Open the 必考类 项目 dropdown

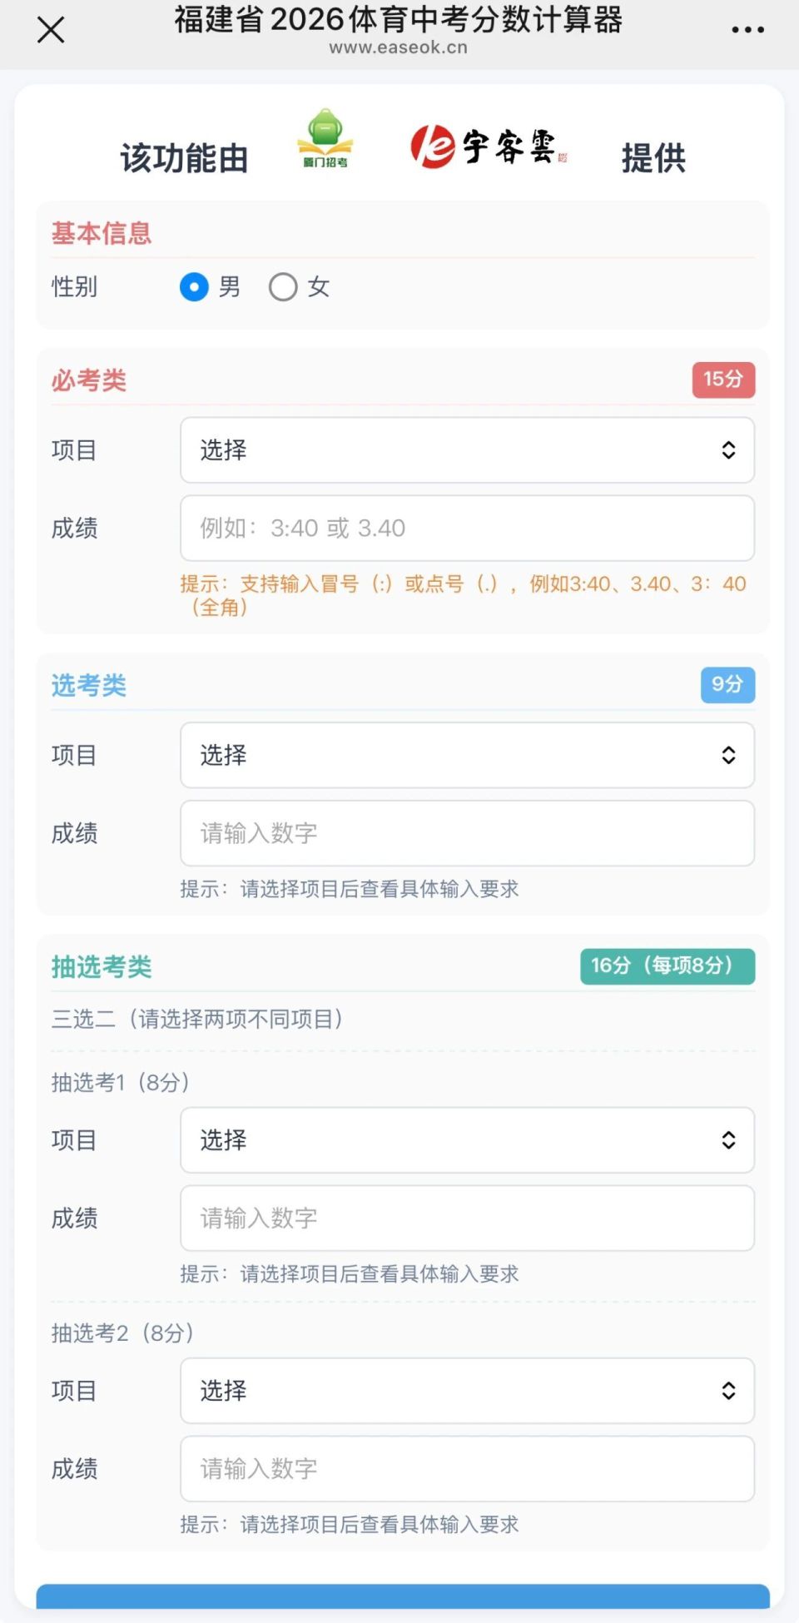(466, 450)
